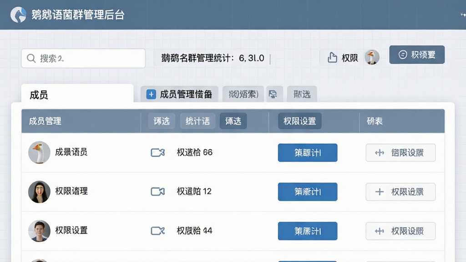
Task: Click the 统计 header button
Action: click(198, 121)
